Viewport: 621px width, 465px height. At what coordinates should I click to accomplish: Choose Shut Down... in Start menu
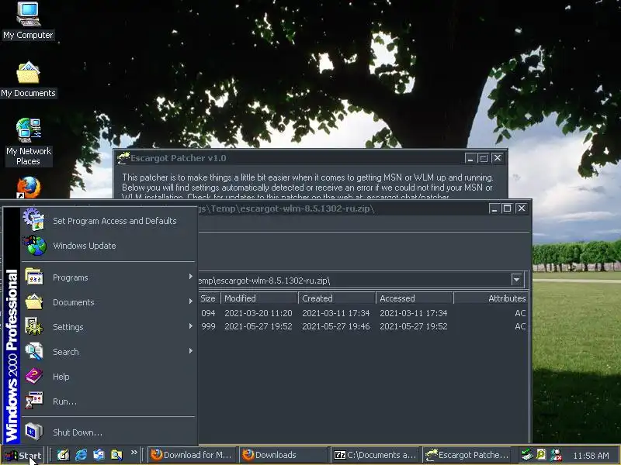(x=109, y=432)
